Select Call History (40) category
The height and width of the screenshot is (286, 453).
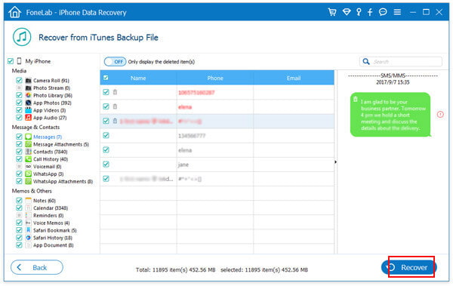tap(51, 159)
